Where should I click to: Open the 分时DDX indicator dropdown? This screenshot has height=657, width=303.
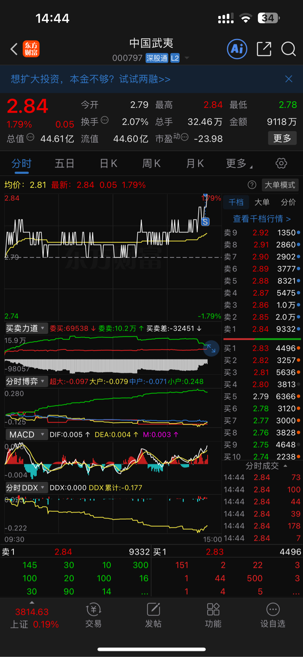click(x=26, y=488)
